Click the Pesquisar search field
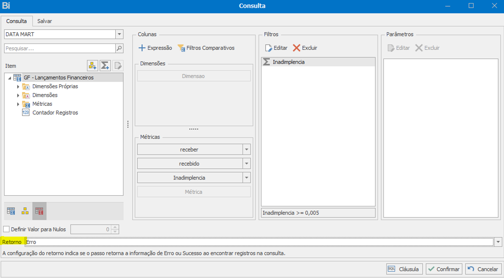 click(x=60, y=48)
